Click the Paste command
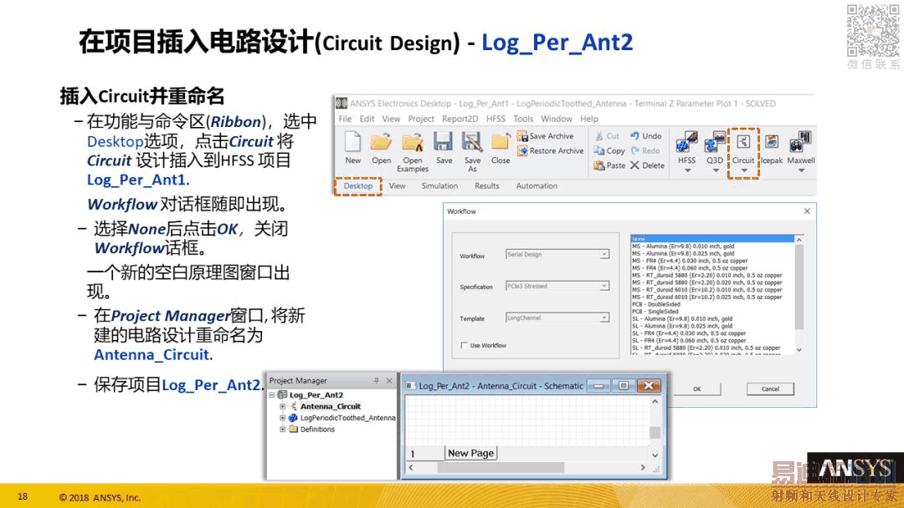 point(609,165)
